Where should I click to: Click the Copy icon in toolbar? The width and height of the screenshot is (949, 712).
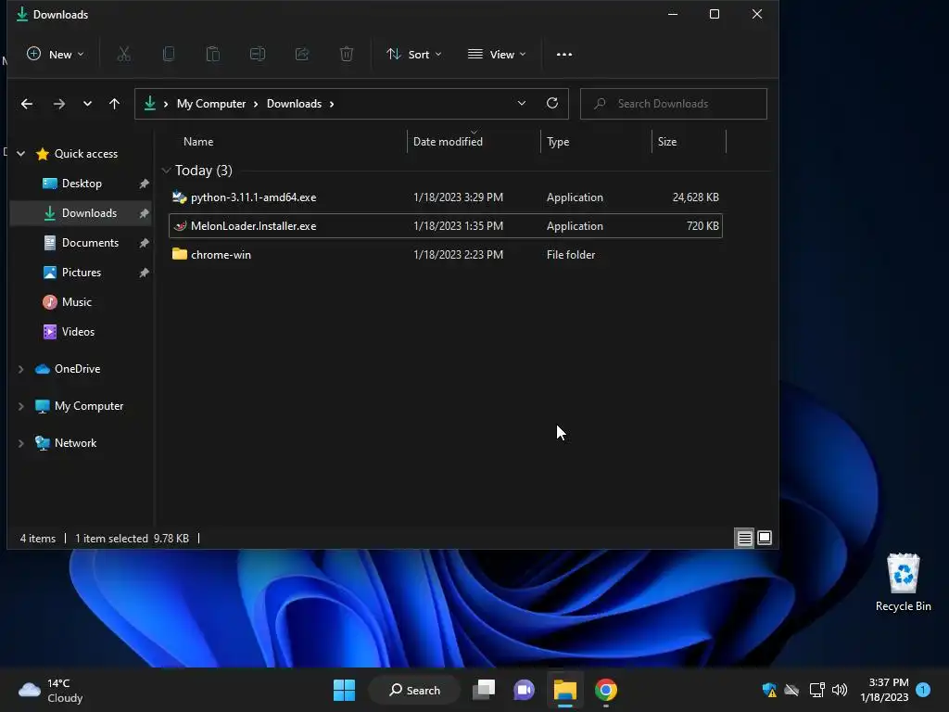169,55
